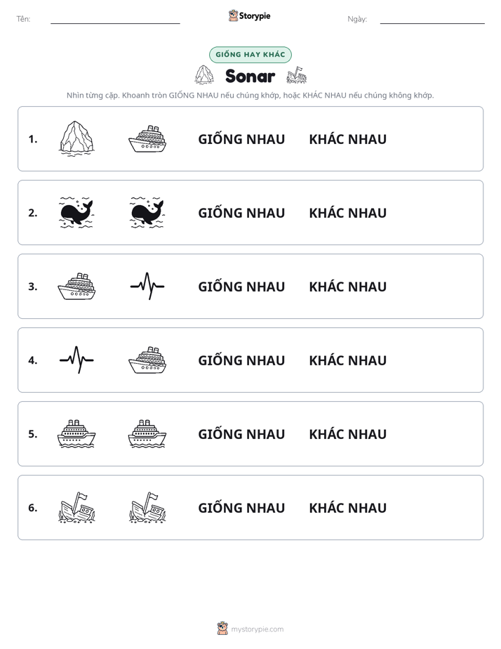Click the Tên name line field
501x649 pixels.
point(115,19)
